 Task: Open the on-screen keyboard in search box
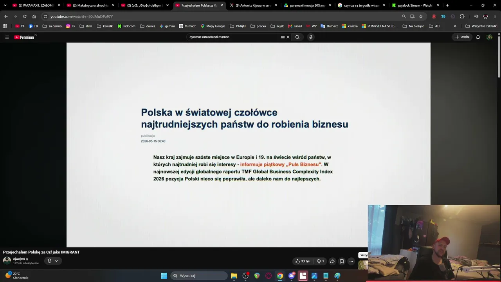tap(283, 37)
